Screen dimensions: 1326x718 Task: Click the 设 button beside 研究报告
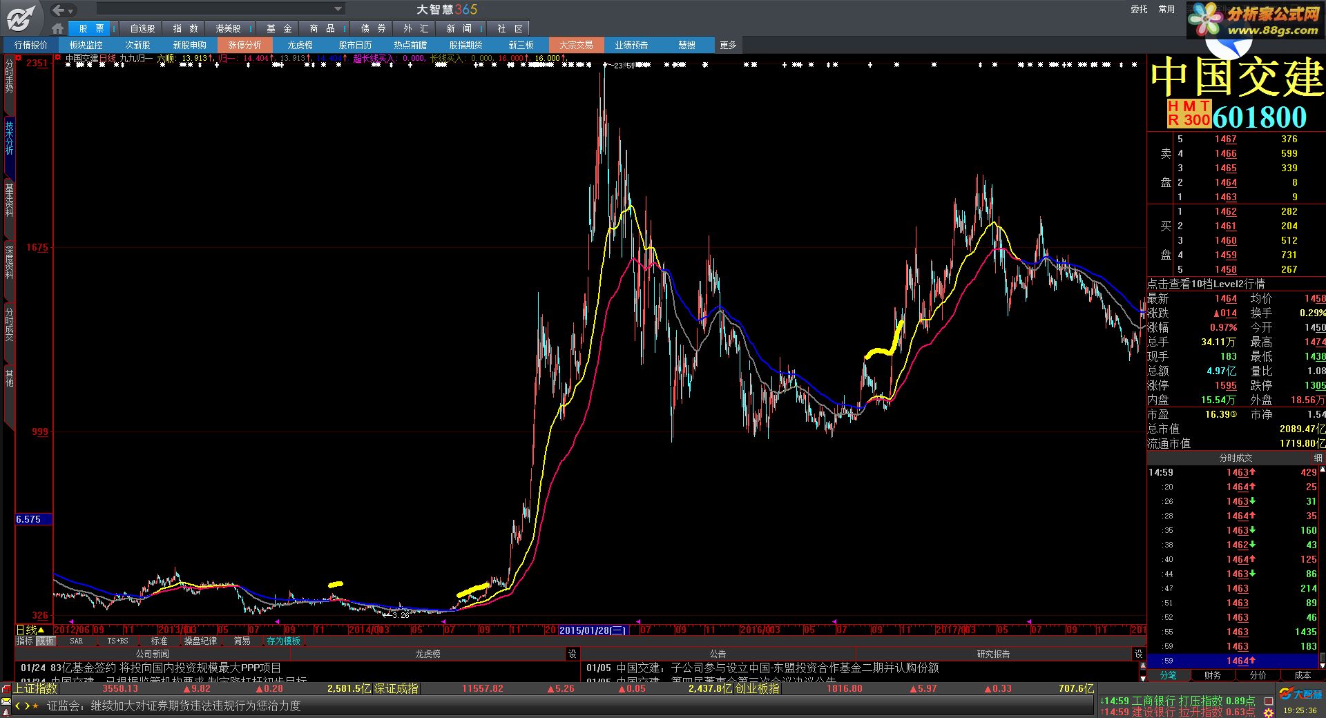tap(1138, 654)
